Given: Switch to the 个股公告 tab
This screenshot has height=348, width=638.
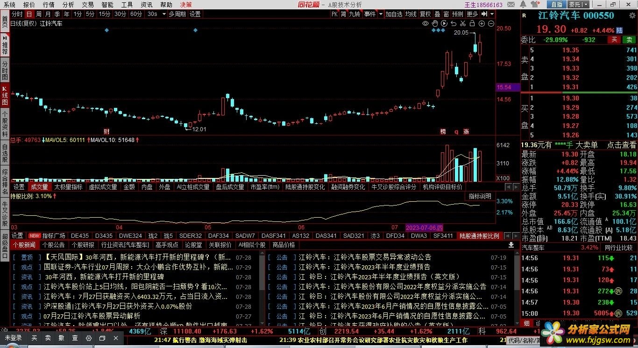Looking at the screenshot, I should [x=53, y=245].
